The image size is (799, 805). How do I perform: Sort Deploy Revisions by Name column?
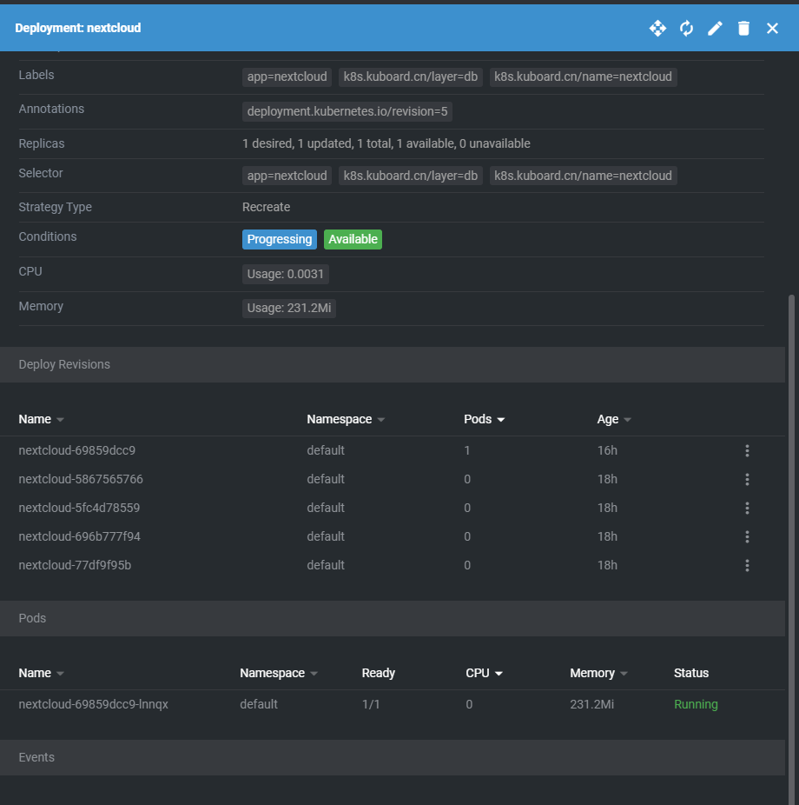(x=41, y=419)
